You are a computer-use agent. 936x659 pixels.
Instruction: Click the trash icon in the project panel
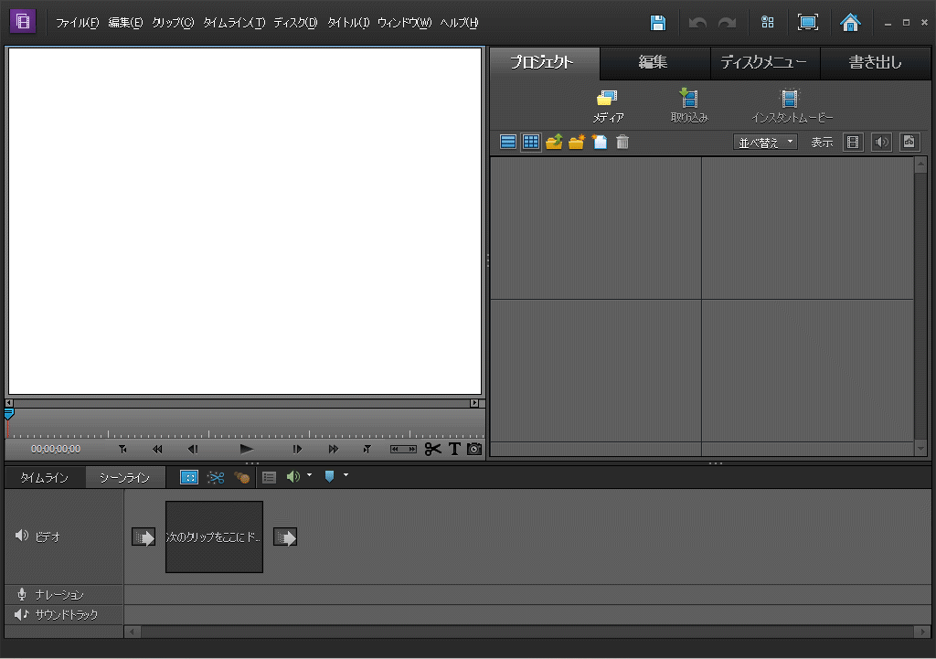click(622, 142)
